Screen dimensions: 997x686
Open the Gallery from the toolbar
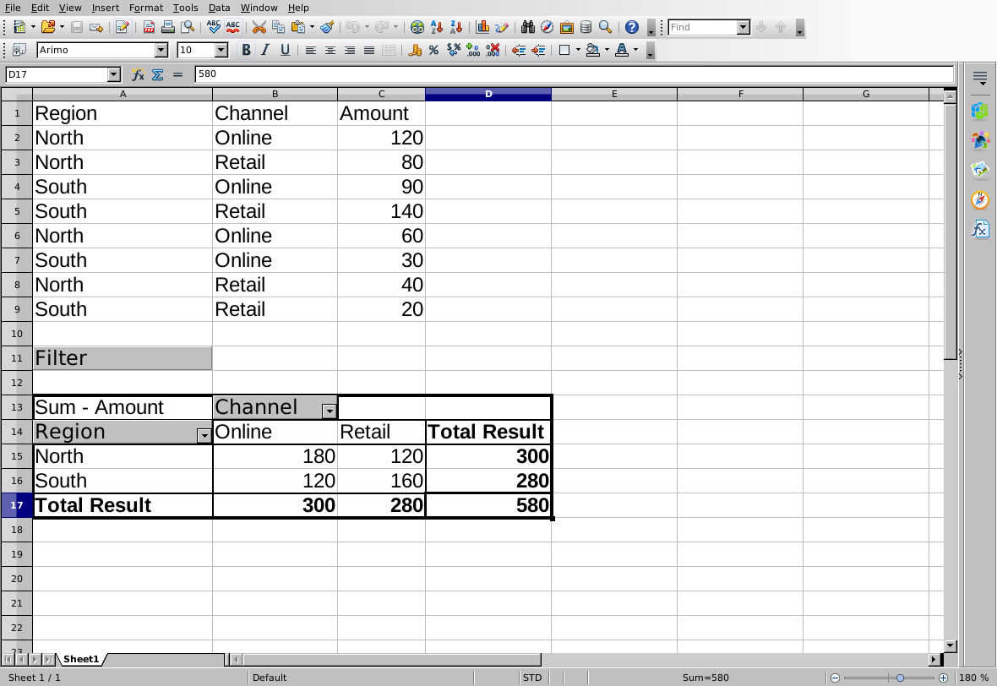(567, 27)
